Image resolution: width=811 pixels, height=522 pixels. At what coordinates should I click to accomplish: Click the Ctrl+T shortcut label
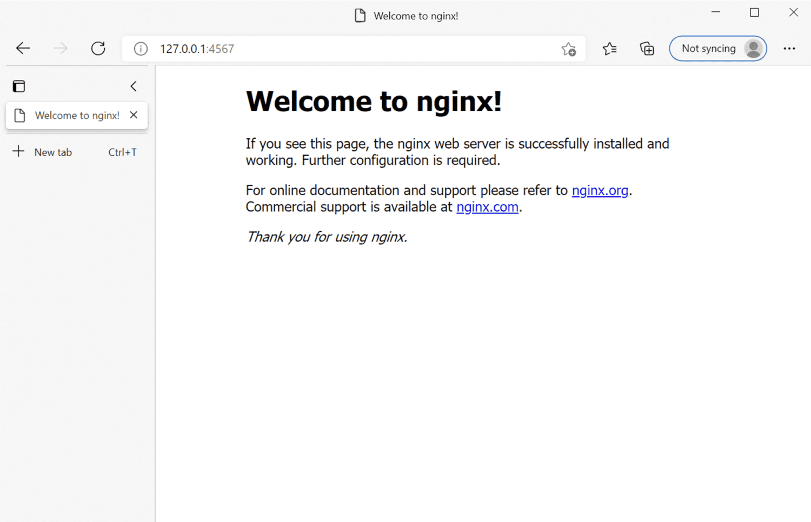pyautogui.click(x=122, y=152)
